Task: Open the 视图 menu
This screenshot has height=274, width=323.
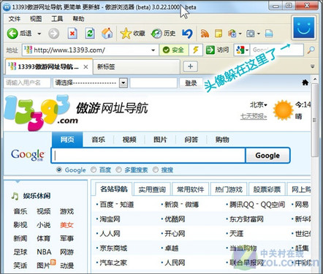Action: coord(36,18)
